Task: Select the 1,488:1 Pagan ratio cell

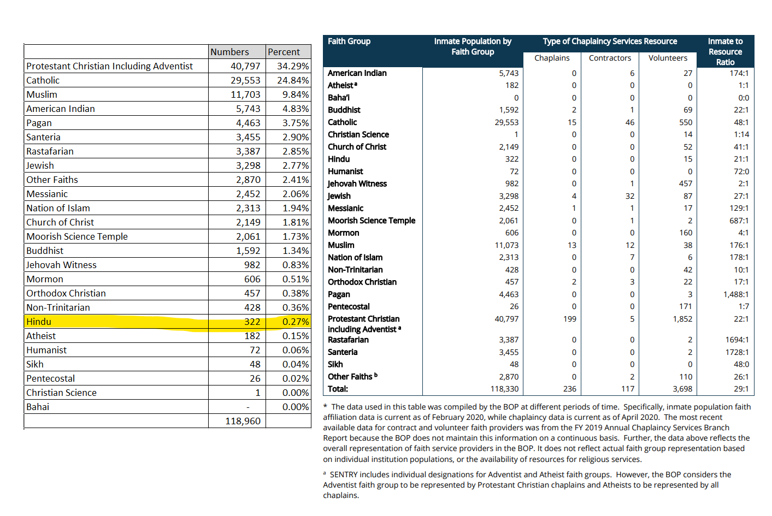Action: [736, 294]
